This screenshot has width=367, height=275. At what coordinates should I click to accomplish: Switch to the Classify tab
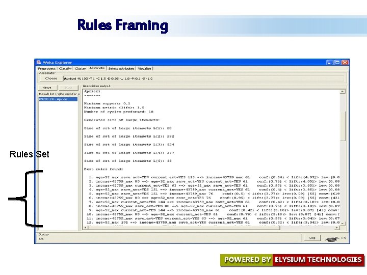pyautogui.click(x=65, y=69)
